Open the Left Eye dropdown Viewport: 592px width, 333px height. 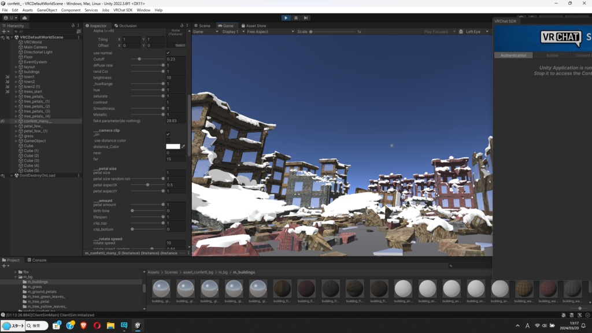click(476, 32)
